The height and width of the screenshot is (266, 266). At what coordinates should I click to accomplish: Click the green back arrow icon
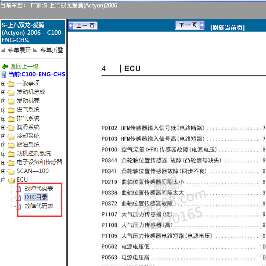(x=5, y=67)
